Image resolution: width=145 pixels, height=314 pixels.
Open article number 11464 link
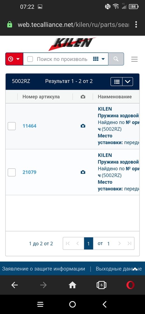[29, 126]
